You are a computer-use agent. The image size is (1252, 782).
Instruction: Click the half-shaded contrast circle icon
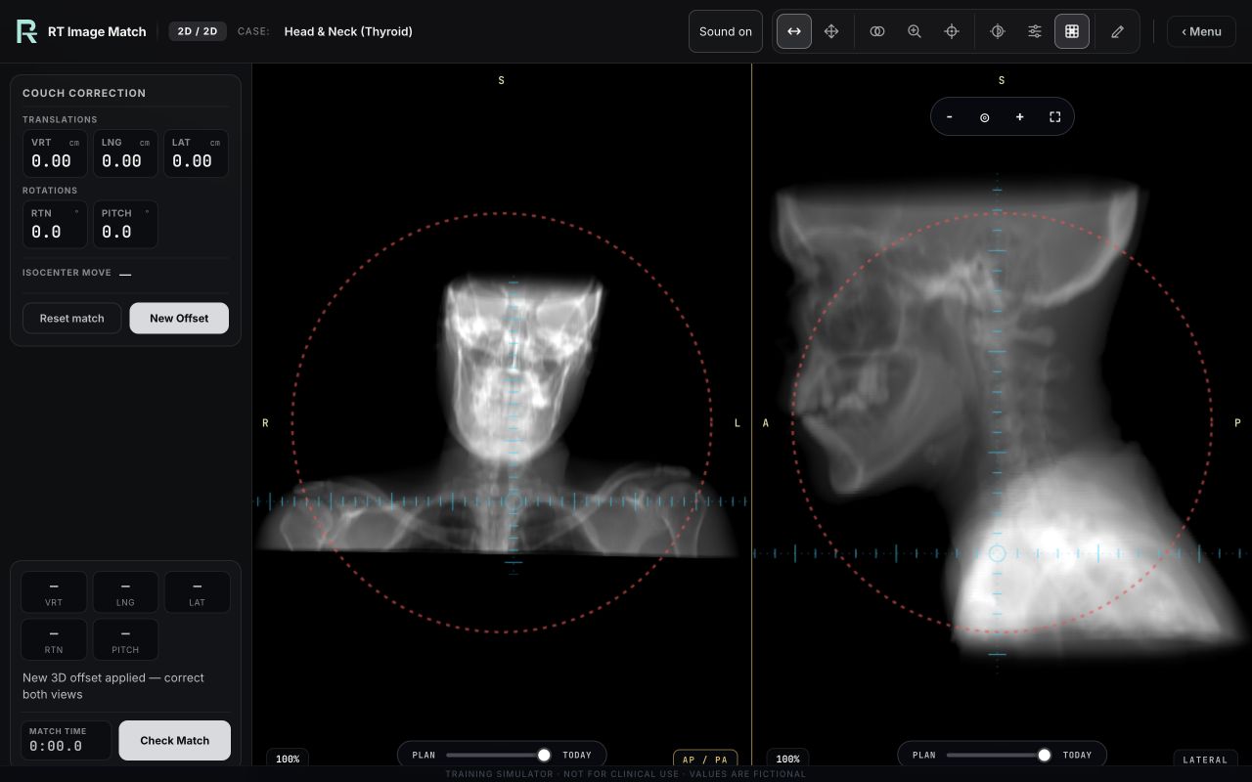(998, 31)
